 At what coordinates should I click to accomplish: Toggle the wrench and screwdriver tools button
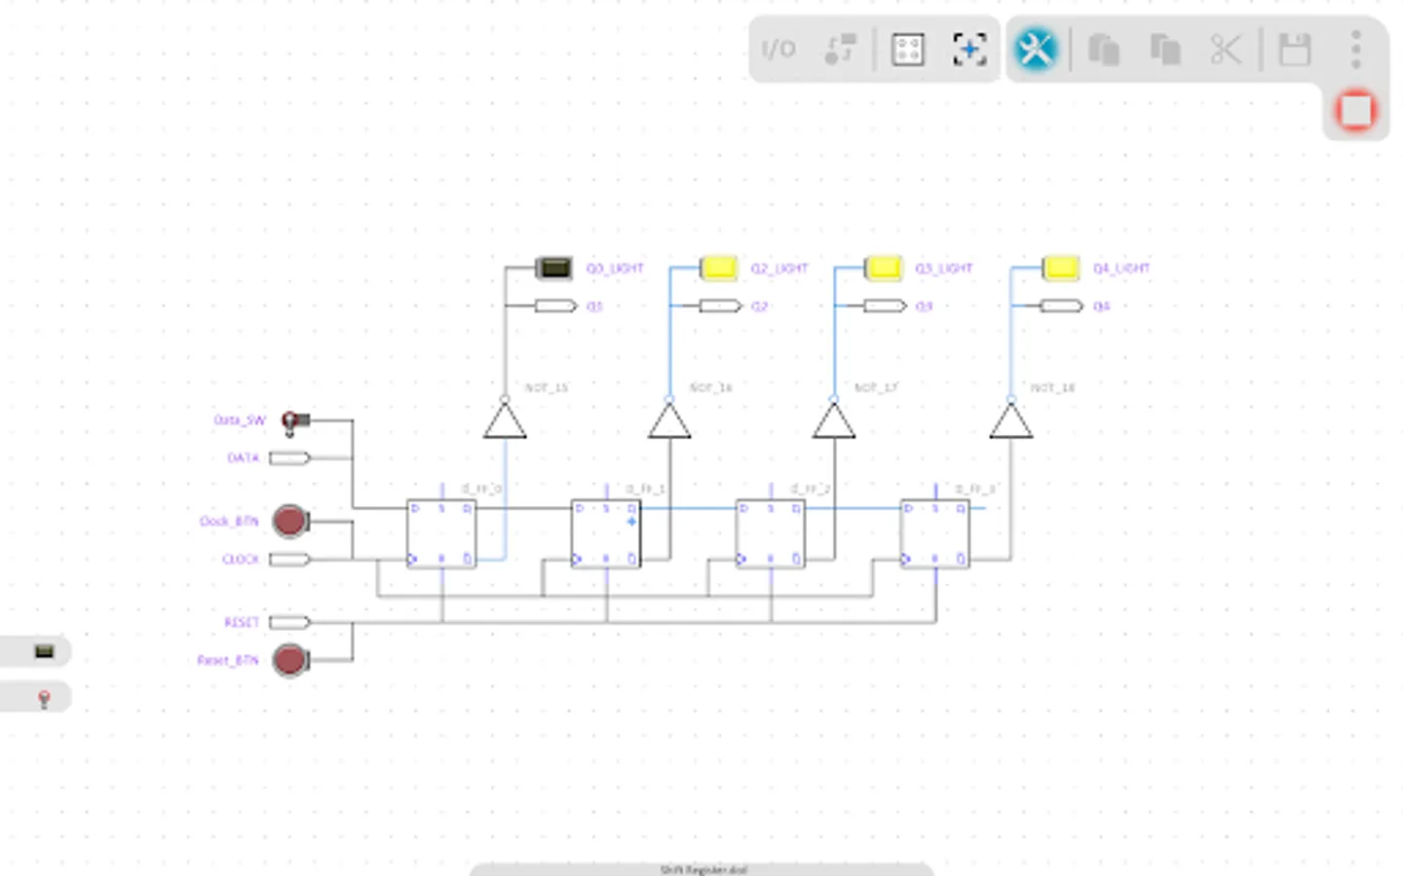[1036, 49]
